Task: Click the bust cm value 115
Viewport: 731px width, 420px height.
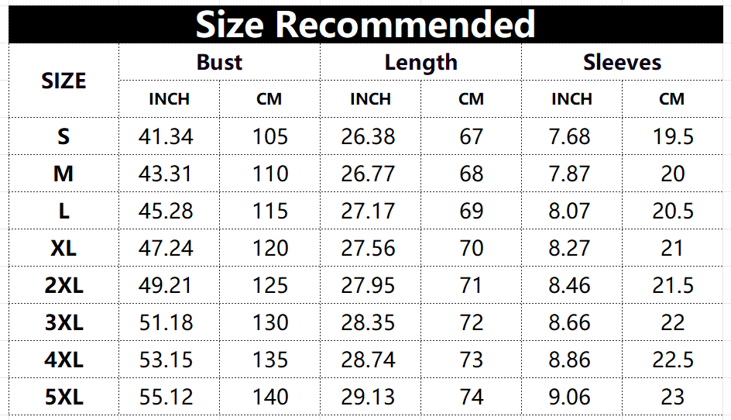Action: (269, 212)
